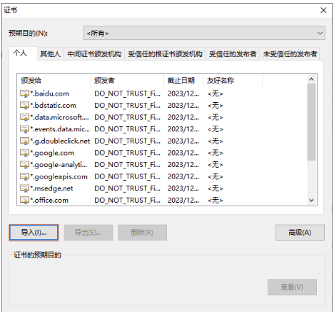Click expiry date 2023/12... in *.bdstatic.com row
This screenshot has width=334, height=312.
[x=183, y=106]
